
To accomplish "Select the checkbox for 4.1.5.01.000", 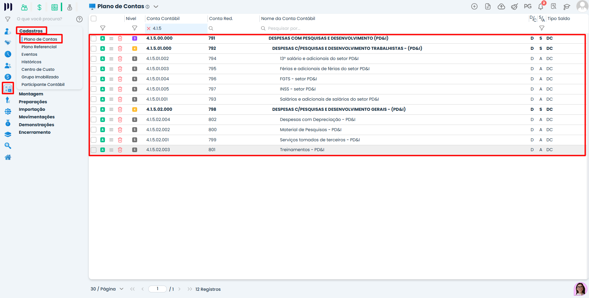I will 94,49.
